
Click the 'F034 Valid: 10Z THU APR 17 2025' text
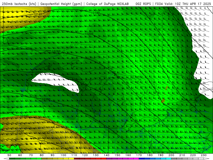coord(183,4)
